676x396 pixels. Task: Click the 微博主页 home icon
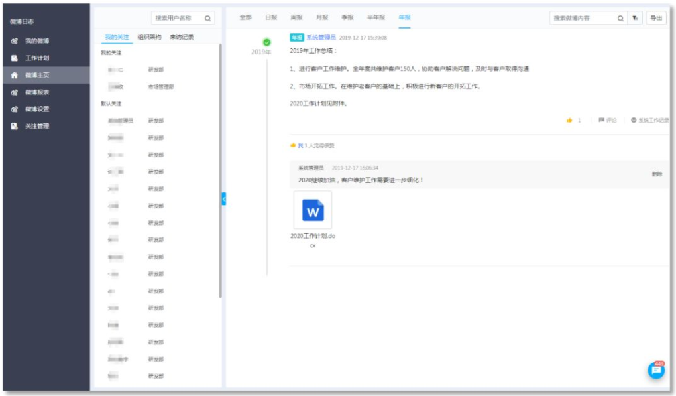point(15,76)
